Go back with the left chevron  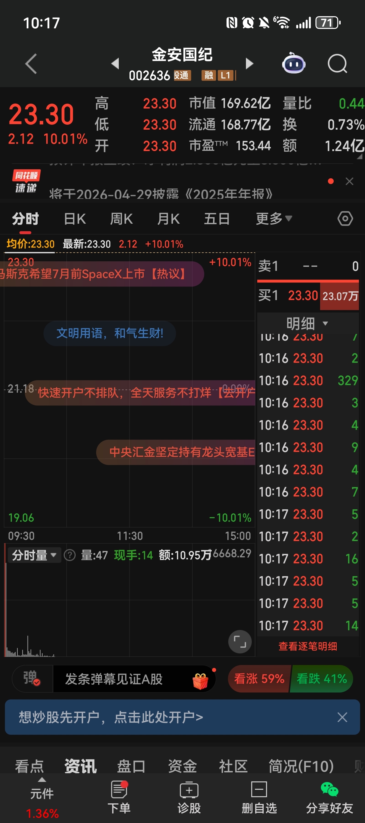click(x=31, y=64)
